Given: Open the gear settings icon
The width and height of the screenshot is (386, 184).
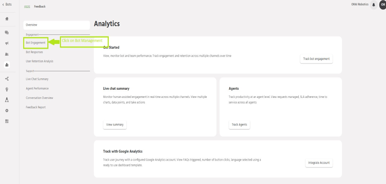Looking at the screenshot, I should [7, 111].
